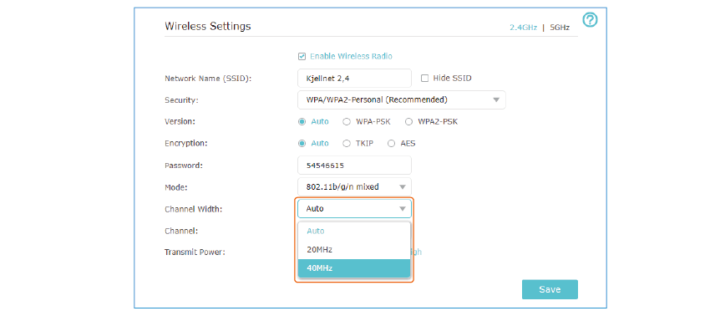Open the Mode 802.11b/g/n mixed dropdown

pos(354,186)
